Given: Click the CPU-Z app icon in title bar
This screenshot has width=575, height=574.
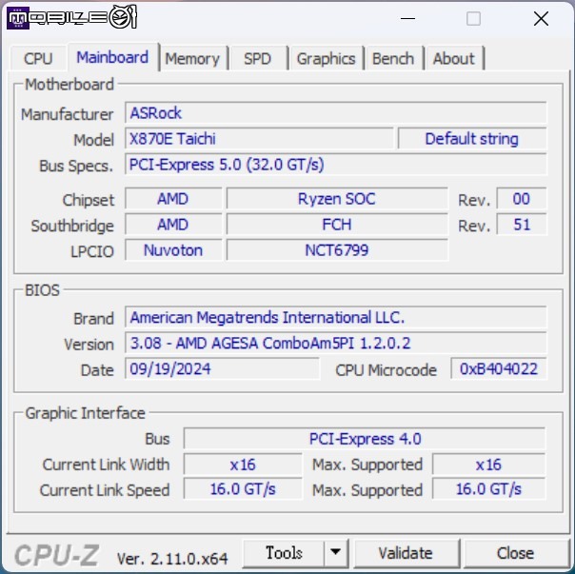Looking at the screenshot, I should coord(18,17).
